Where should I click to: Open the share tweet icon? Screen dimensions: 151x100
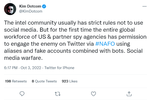(x=129, y=94)
